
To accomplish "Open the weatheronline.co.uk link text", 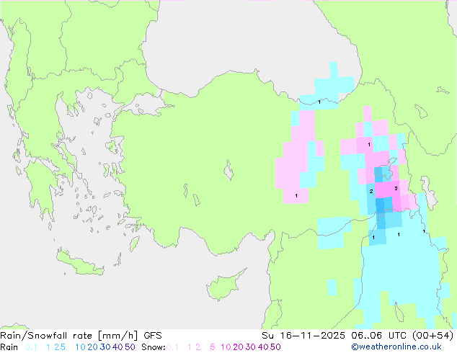I will [396, 347].
